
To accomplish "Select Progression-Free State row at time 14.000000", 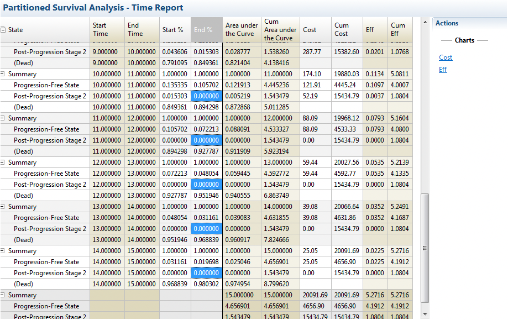I will 46,262.
